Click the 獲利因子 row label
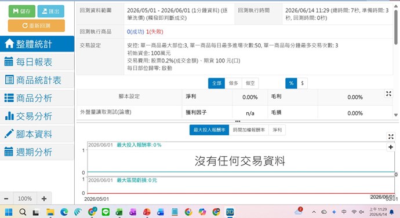 pos(196,112)
